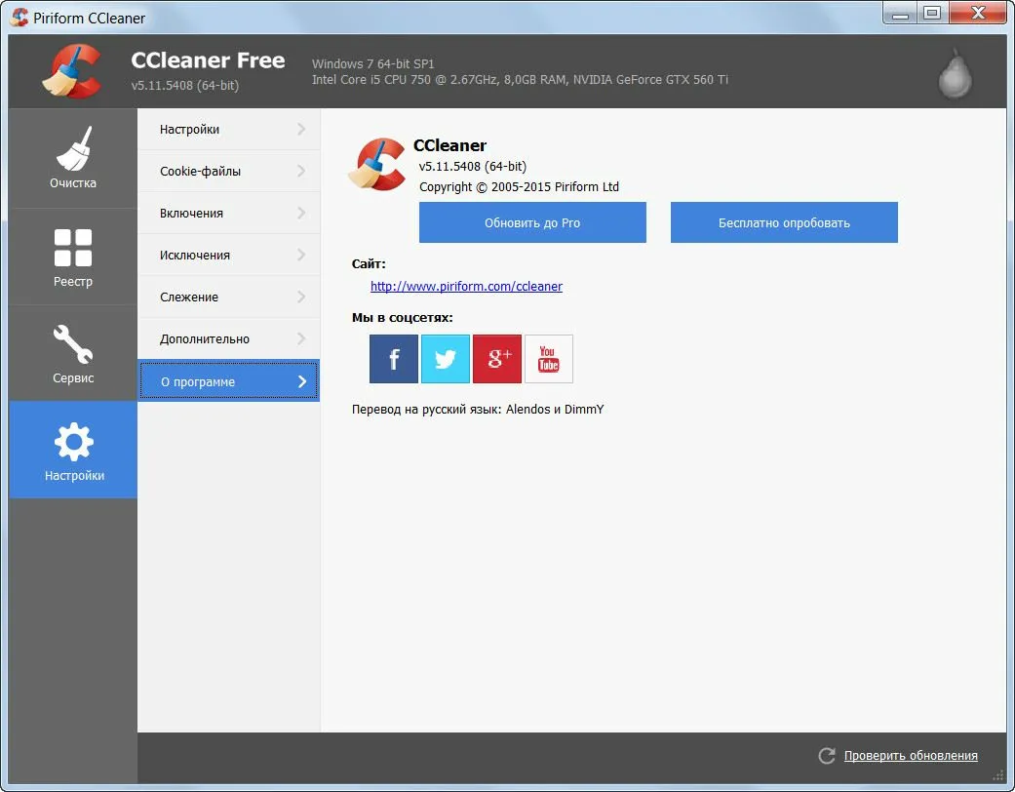Select the Слежение menu item
Viewport: 1015px width, 792px height.
[189, 297]
